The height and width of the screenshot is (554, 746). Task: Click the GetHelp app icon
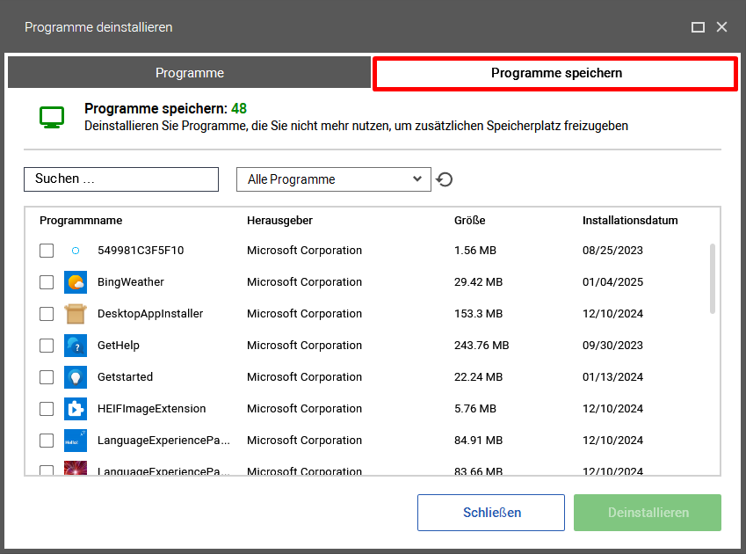click(76, 346)
